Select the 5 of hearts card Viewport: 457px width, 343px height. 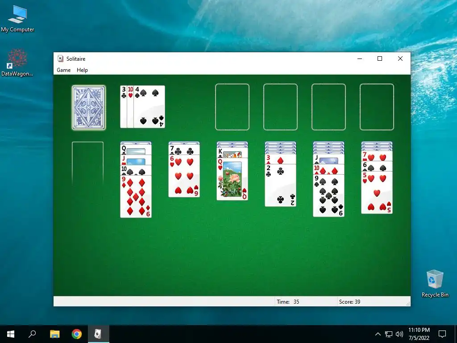377,192
